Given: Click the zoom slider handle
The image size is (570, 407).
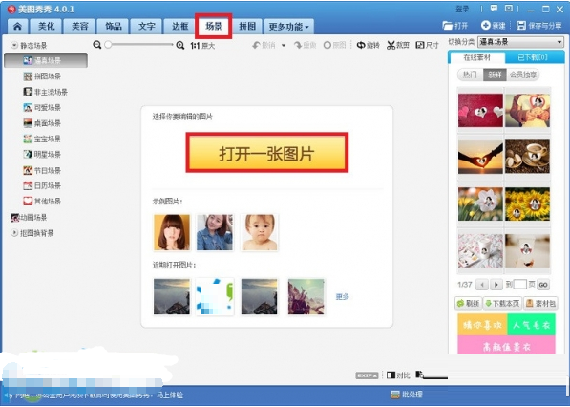Looking at the screenshot, I should (108, 45).
